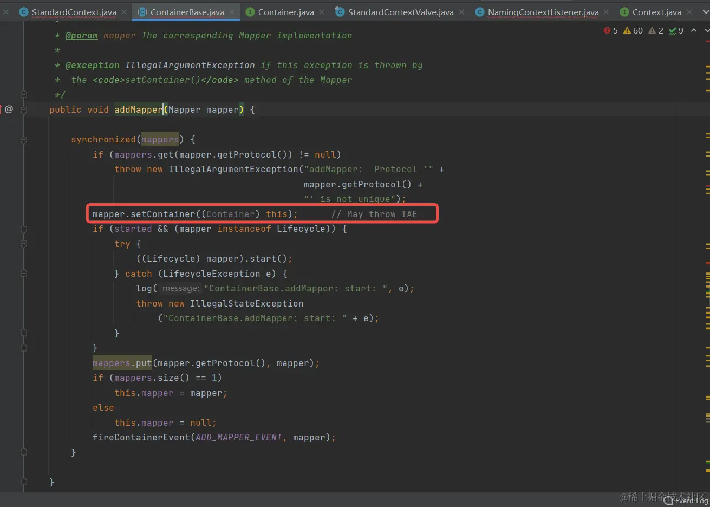Click the red error count indicator showing 5

[x=611, y=31]
